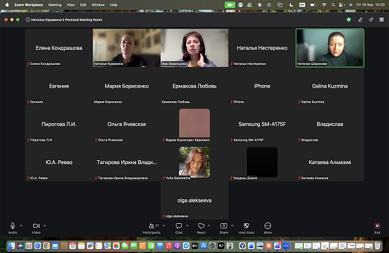Open Finder from the dock
Image resolution: width=389 pixels, height=253 pixels.
coord(12,246)
